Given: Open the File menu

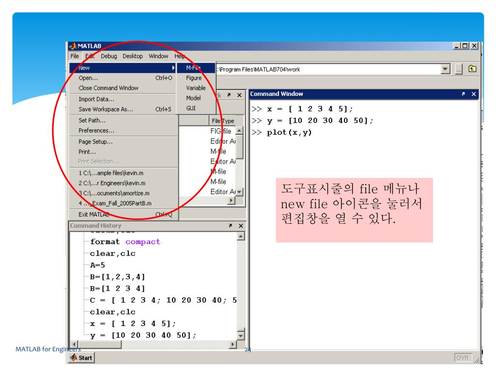Looking at the screenshot, I should (75, 56).
